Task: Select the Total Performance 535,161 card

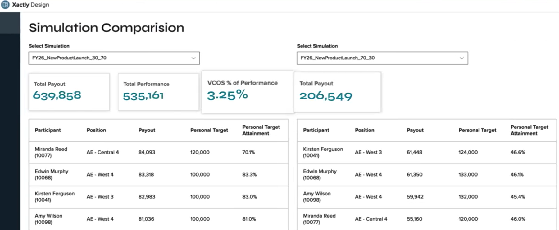Action: click(158, 92)
